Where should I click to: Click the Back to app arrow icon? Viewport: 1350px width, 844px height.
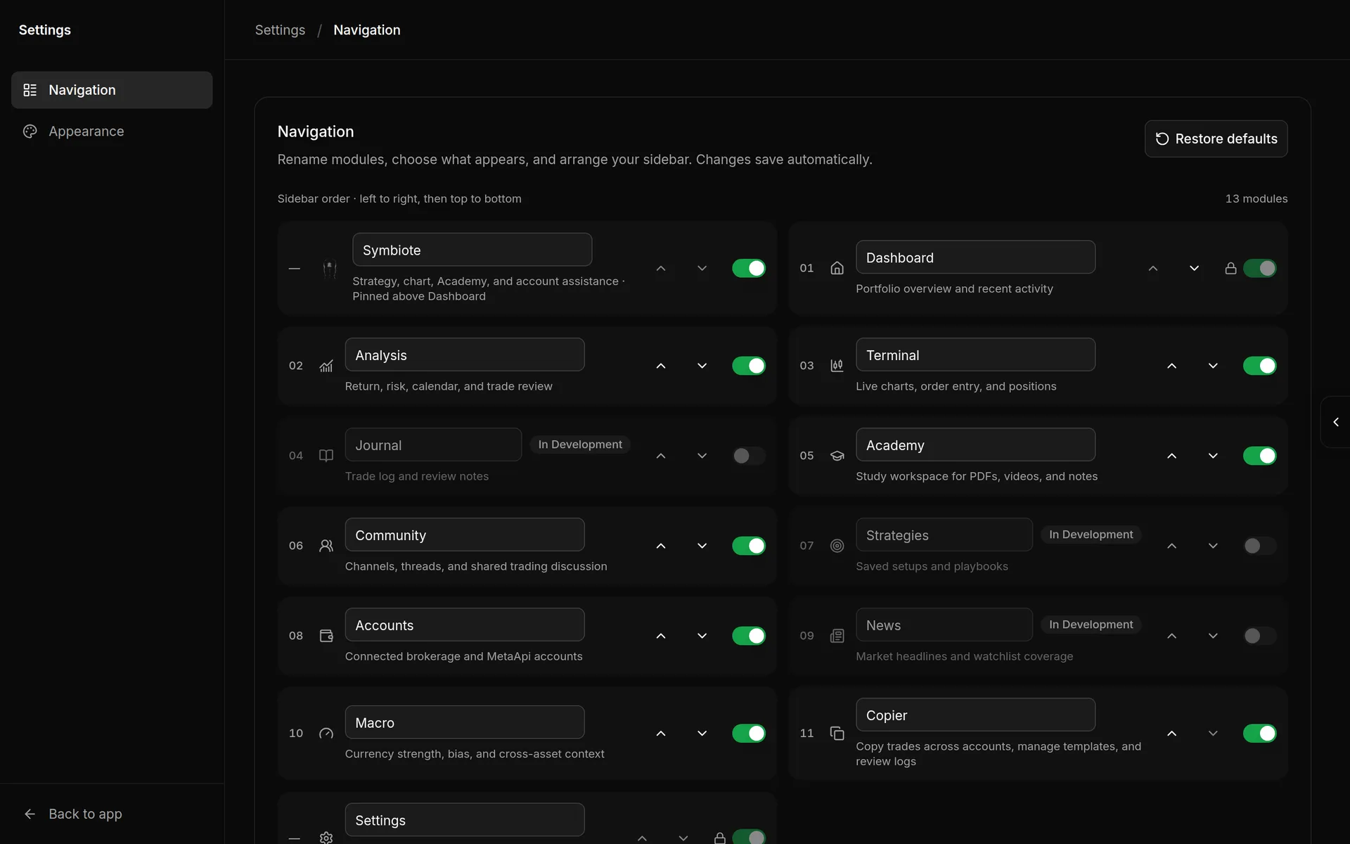click(x=30, y=814)
